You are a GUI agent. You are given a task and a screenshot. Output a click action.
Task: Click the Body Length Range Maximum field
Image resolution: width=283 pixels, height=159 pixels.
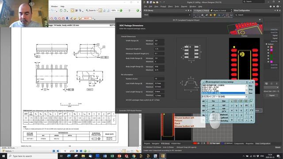159,70
